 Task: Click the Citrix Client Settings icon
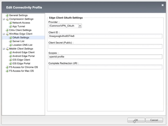coord(7,30)
